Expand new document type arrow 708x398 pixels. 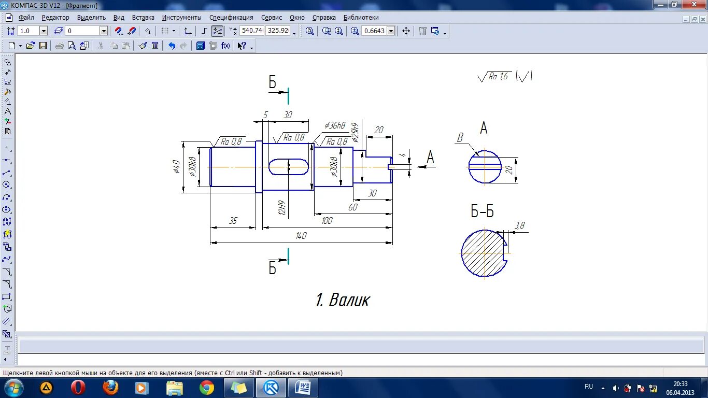tap(20, 46)
